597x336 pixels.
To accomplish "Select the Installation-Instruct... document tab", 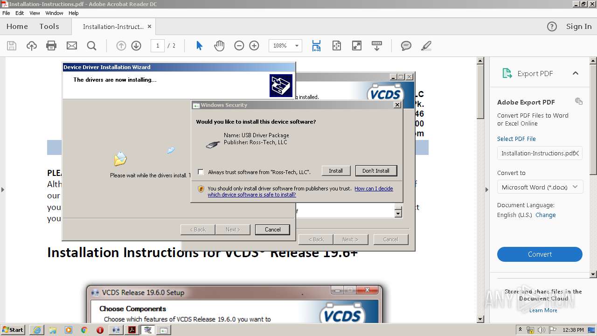I will pyautogui.click(x=113, y=27).
